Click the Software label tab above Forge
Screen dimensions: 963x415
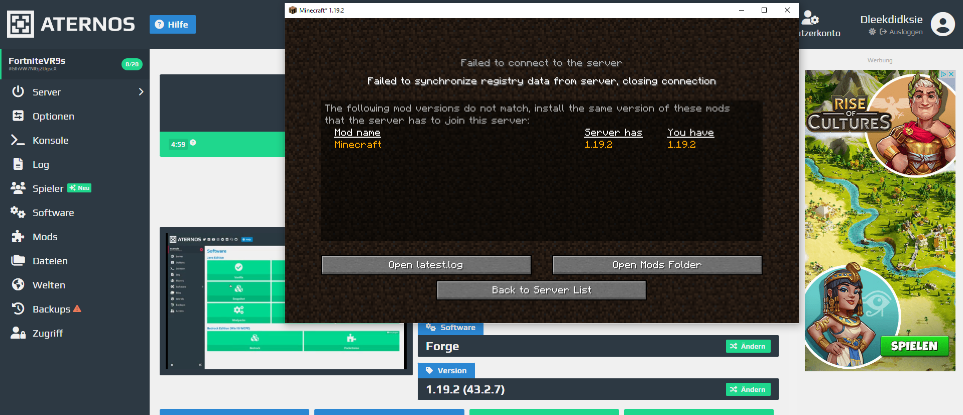(450, 328)
